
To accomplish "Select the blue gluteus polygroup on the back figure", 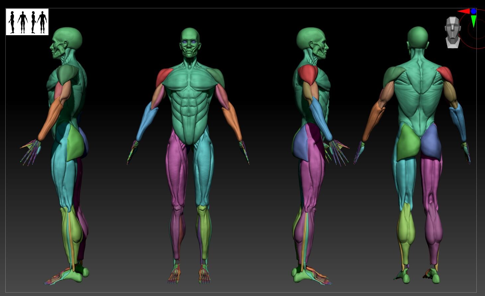I will click(430, 142).
